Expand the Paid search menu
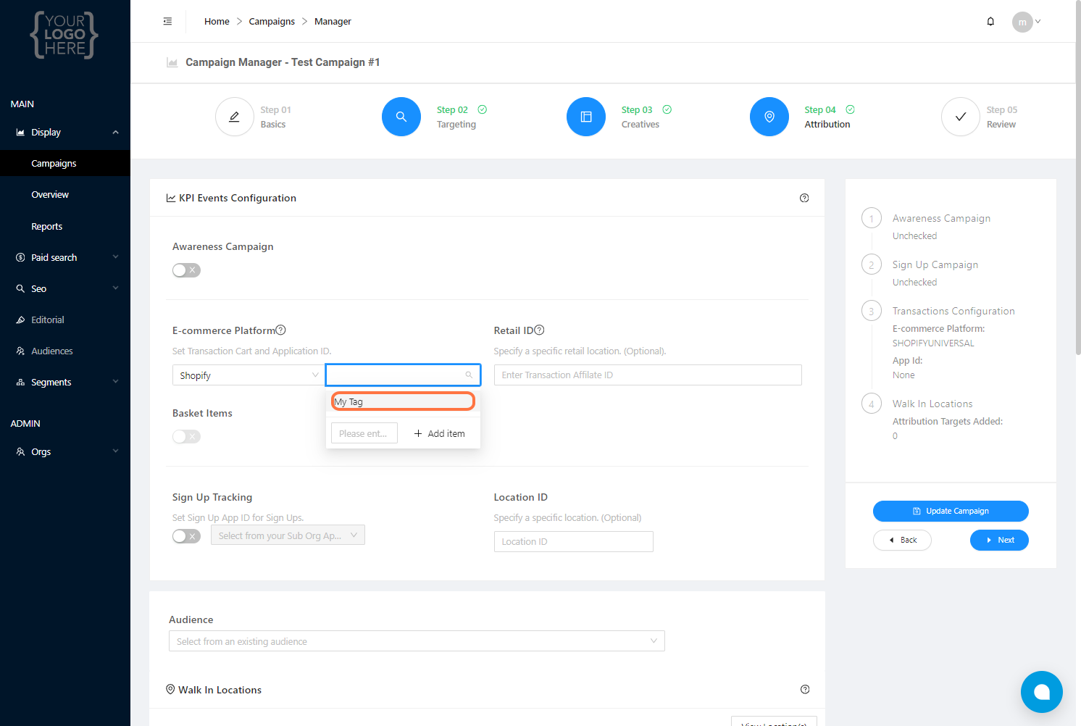The height and width of the screenshot is (726, 1081). [65, 258]
